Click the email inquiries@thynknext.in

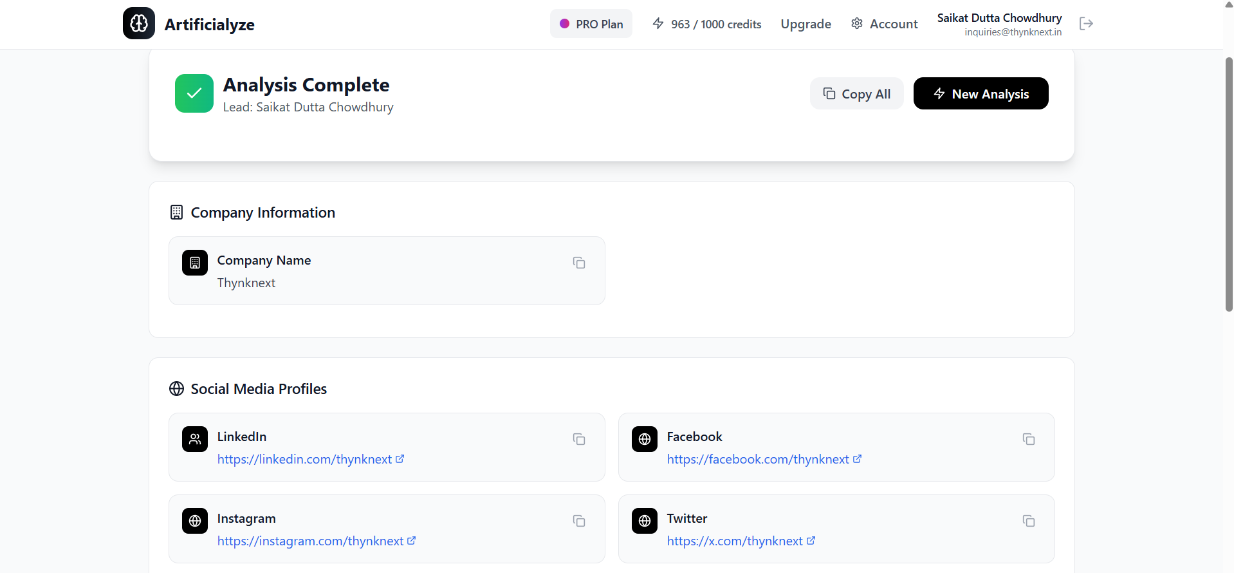(1013, 32)
